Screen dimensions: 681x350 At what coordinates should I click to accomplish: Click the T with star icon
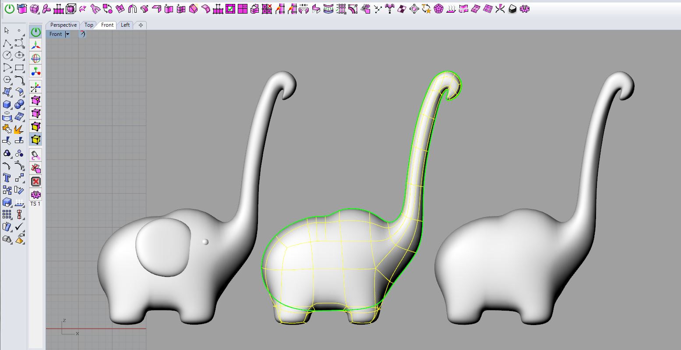click(x=427, y=9)
